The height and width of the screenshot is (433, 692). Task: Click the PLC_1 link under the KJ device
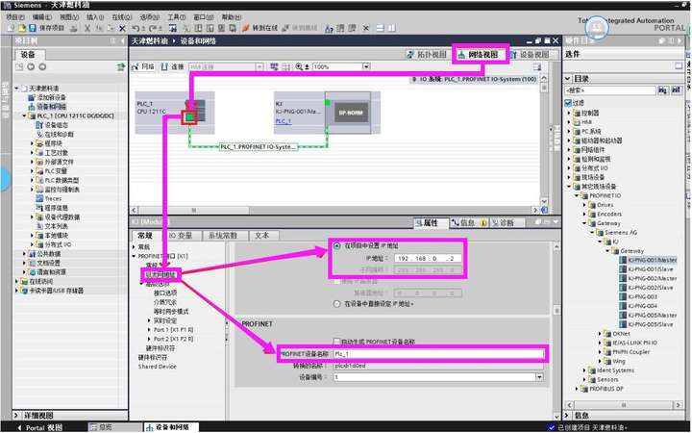283,121
